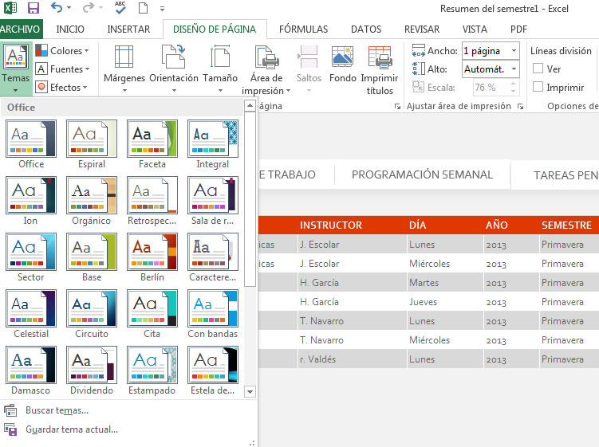Expand the Alto height dropdown

(514, 69)
